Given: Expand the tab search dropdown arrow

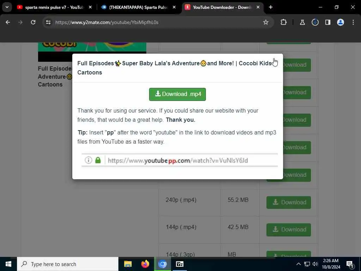Looking at the screenshot, I should click(7, 7).
